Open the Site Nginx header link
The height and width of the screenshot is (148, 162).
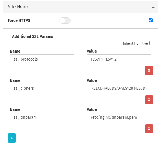coord(18,7)
